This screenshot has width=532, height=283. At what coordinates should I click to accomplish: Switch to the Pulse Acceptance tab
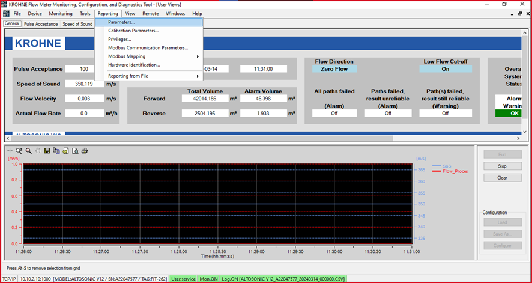(41, 24)
